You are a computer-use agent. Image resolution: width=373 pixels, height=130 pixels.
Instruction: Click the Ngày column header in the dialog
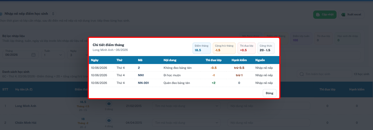[x=95, y=60]
